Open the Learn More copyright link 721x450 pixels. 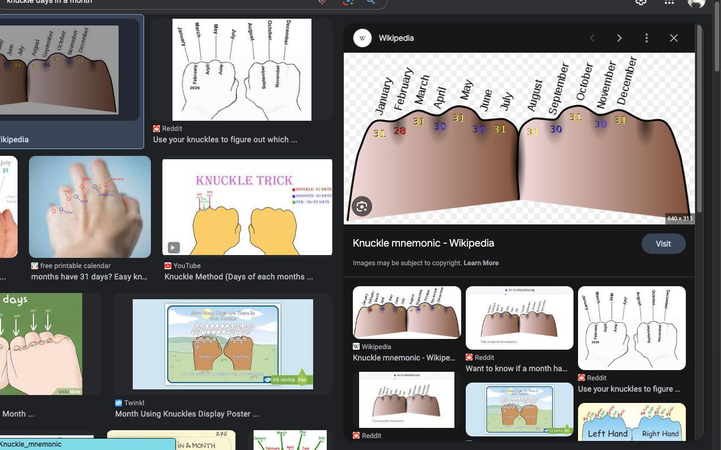click(481, 263)
